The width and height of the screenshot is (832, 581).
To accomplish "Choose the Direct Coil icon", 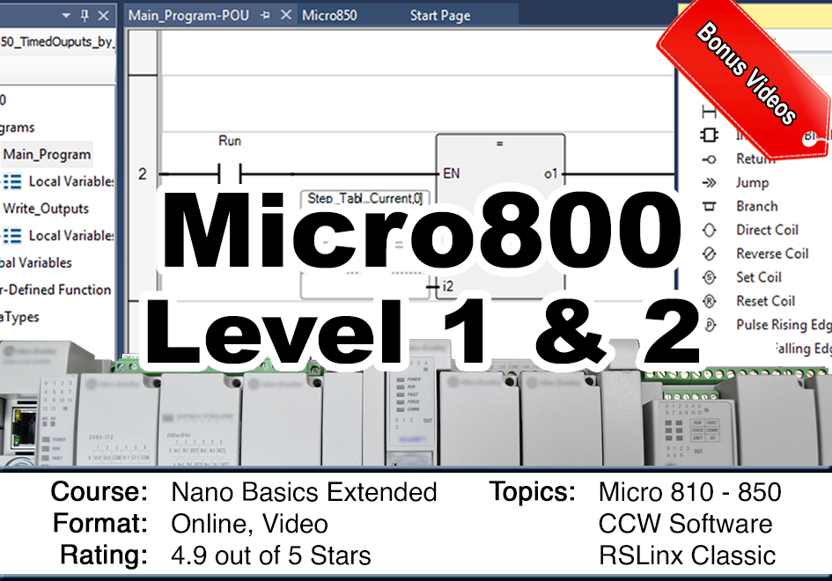I will pos(709,231).
